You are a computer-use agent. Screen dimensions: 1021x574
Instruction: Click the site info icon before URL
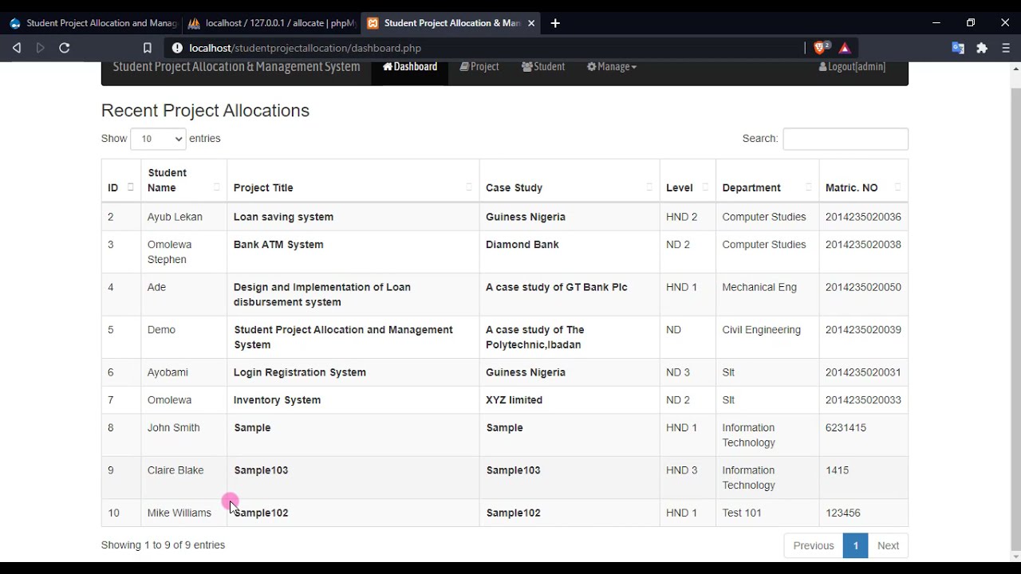click(177, 48)
